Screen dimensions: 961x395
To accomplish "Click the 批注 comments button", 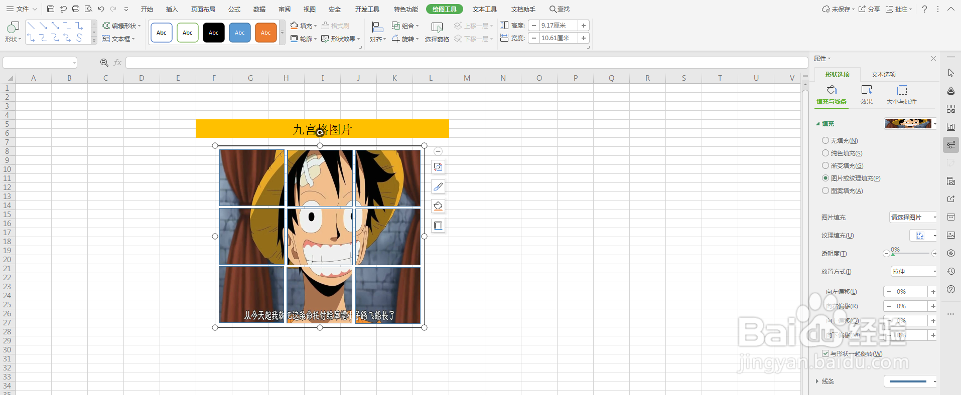I will 899,9.
